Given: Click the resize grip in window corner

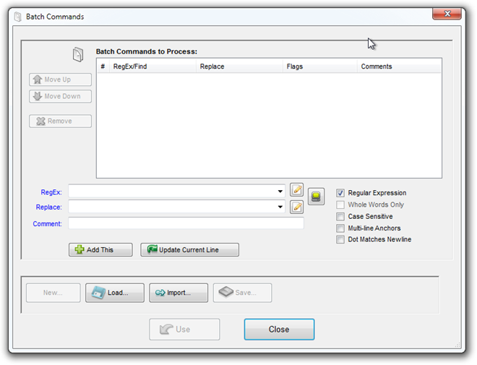Looking at the screenshot, I should 457,345.
